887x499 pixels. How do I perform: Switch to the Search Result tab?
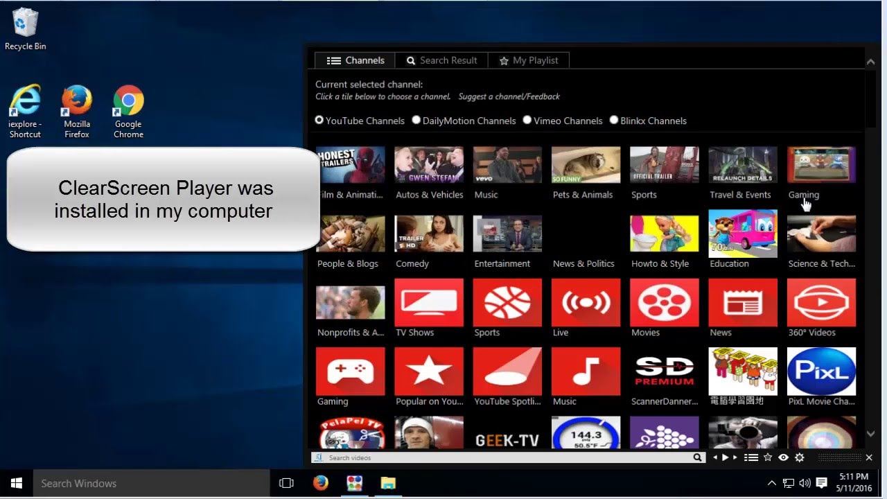click(x=441, y=60)
